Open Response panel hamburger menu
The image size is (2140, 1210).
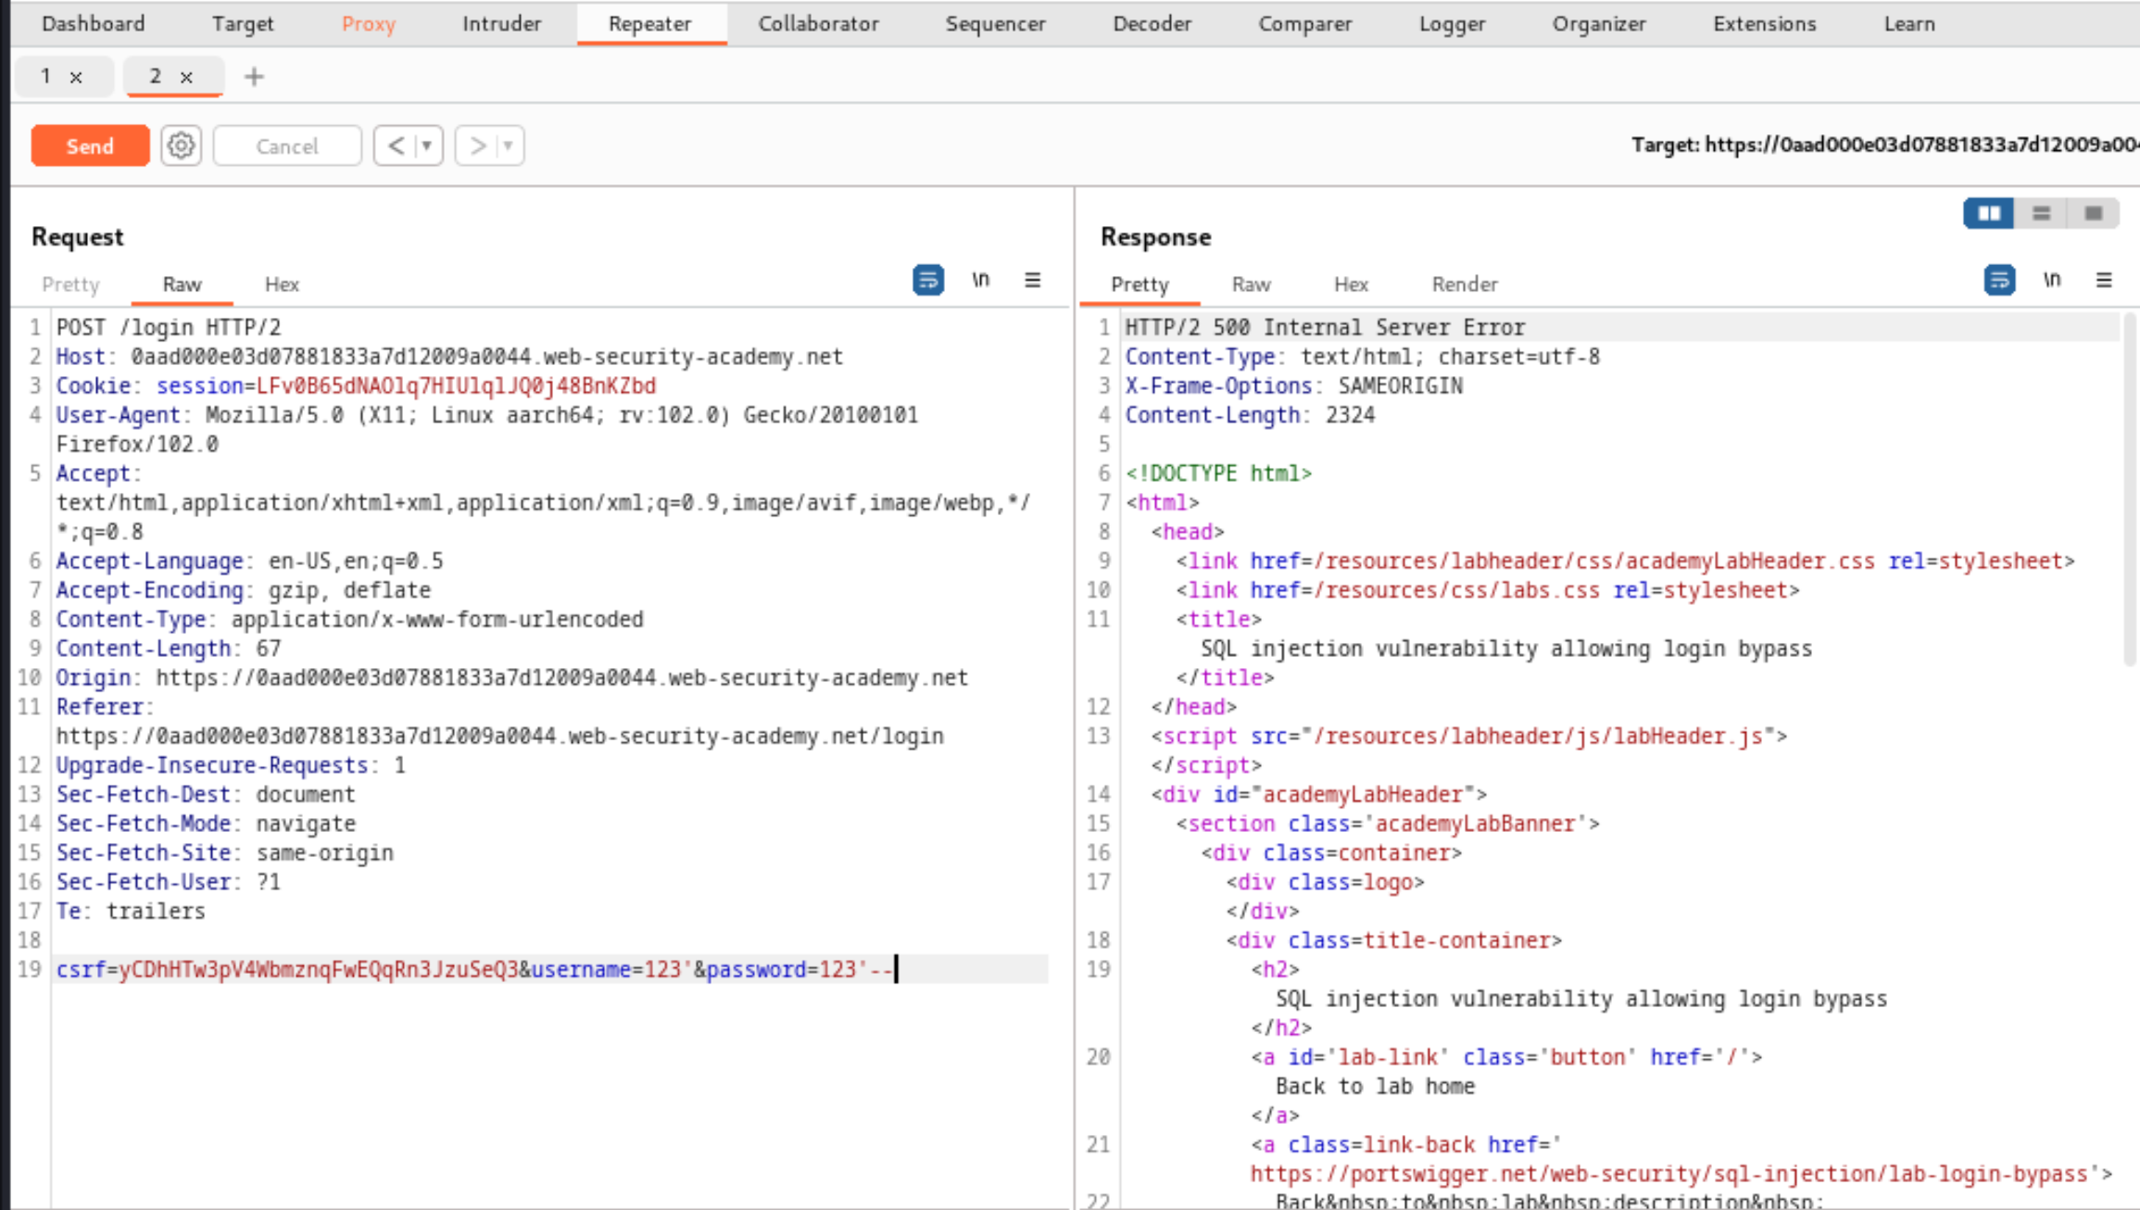(2103, 280)
